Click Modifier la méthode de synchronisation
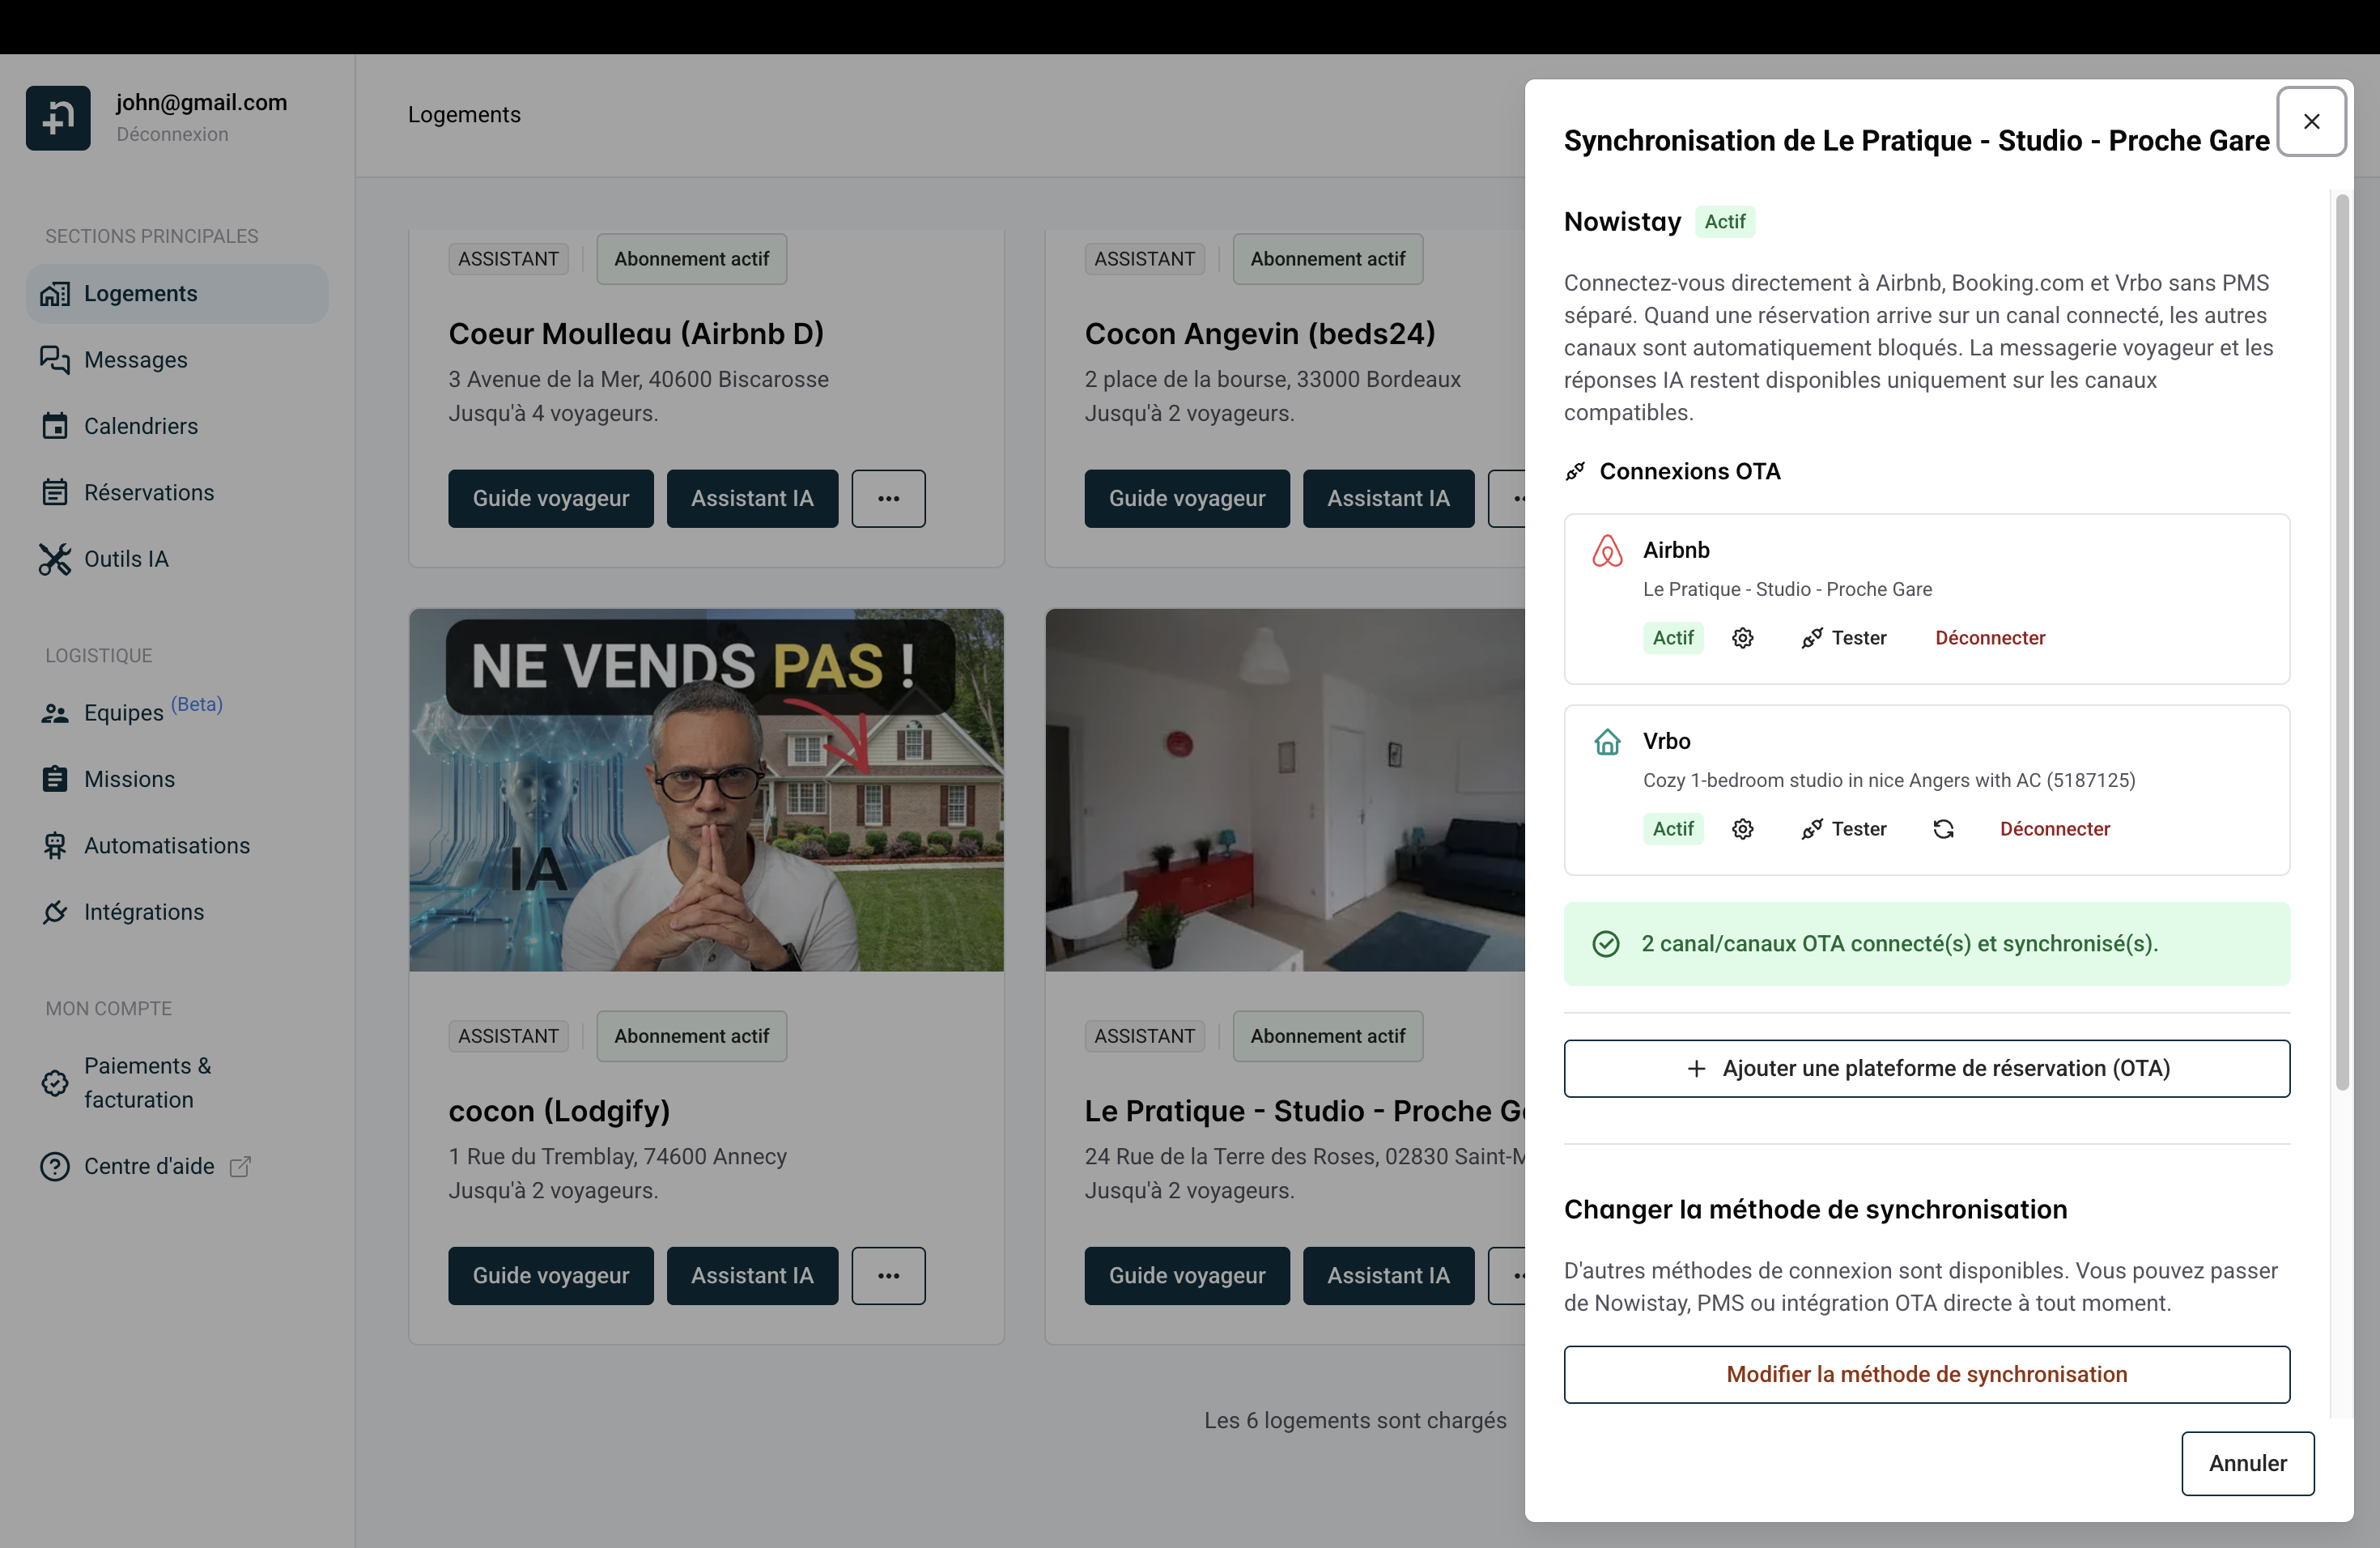This screenshot has height=1548, width=2380. (x=1926, y=1374)
